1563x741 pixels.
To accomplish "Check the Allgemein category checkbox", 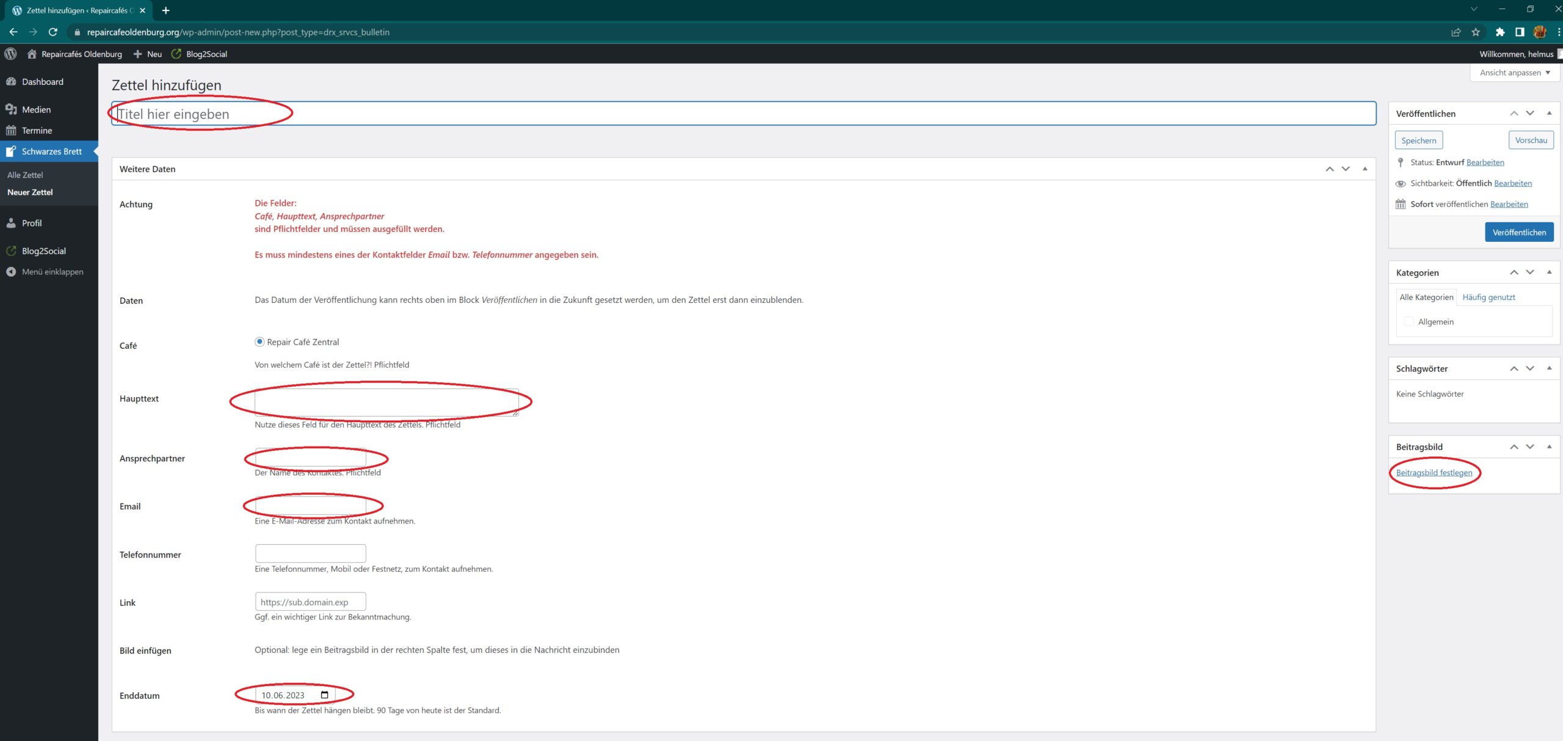I will pos(1409,321).
